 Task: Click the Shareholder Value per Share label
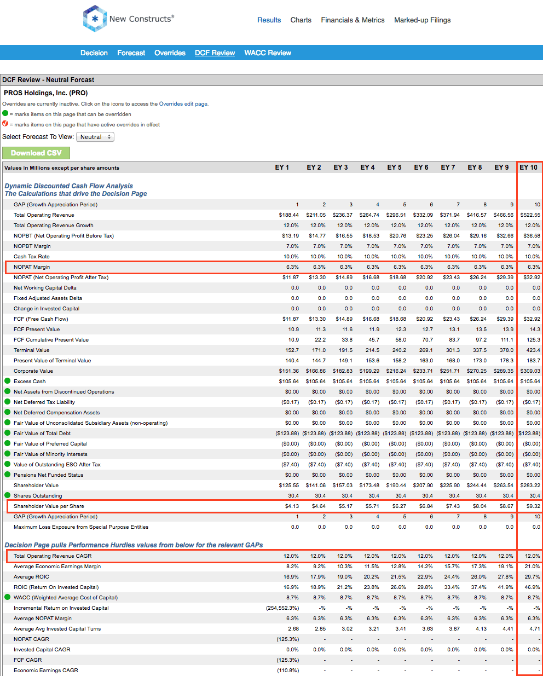coord(49,506)
